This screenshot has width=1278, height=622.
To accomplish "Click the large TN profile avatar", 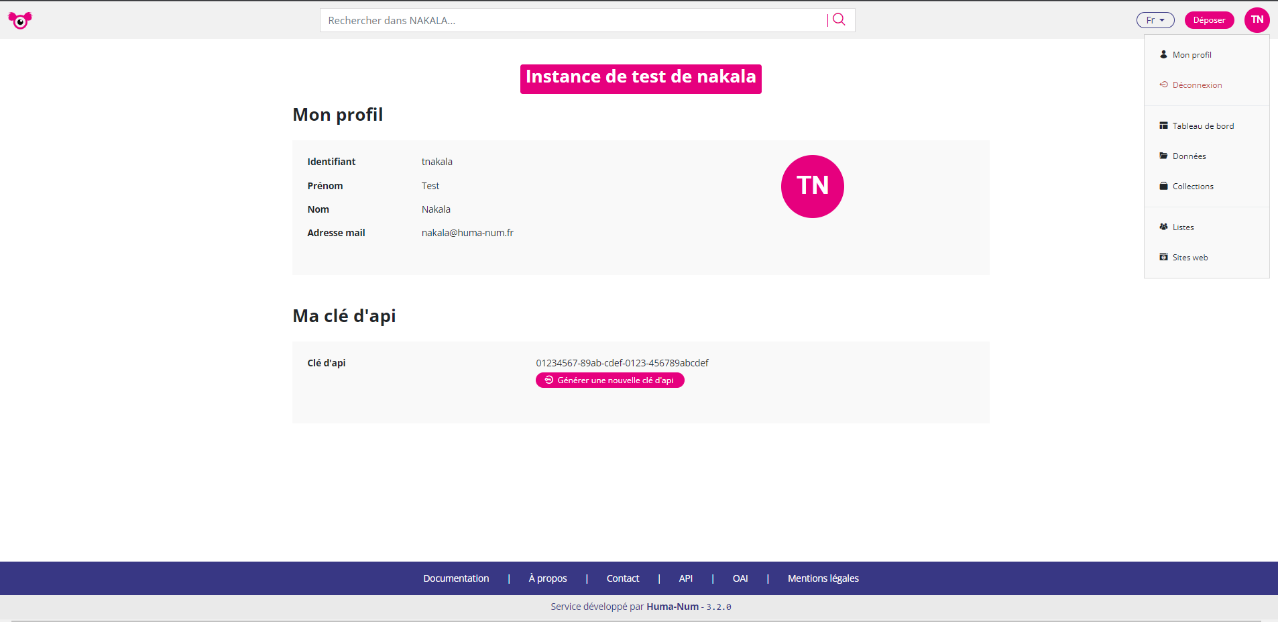I will 812,187.
